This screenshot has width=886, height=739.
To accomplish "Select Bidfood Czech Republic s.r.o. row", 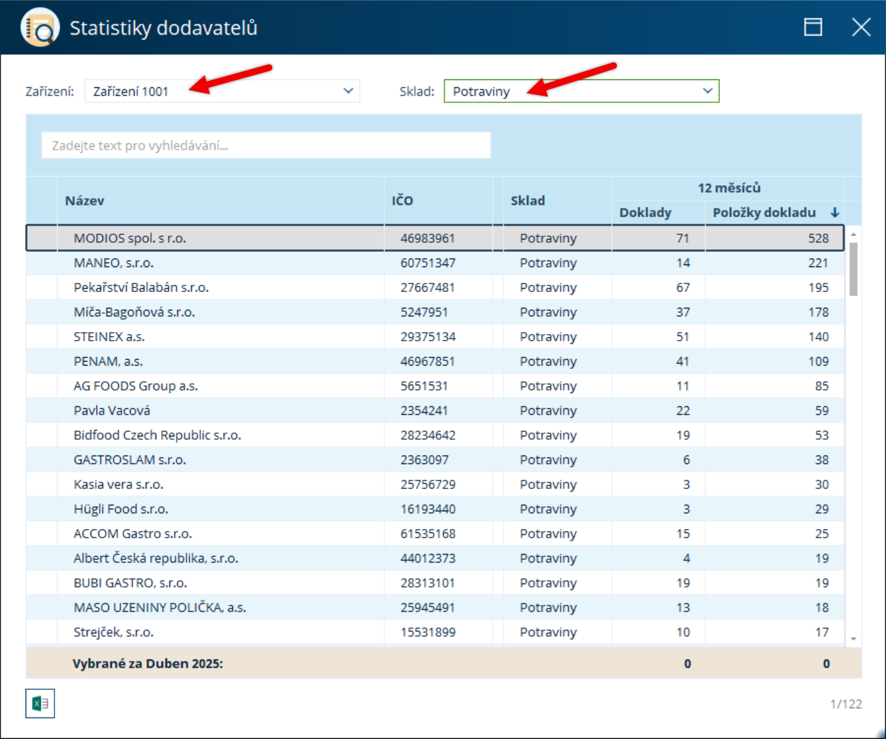I will [x=434, y=435].
